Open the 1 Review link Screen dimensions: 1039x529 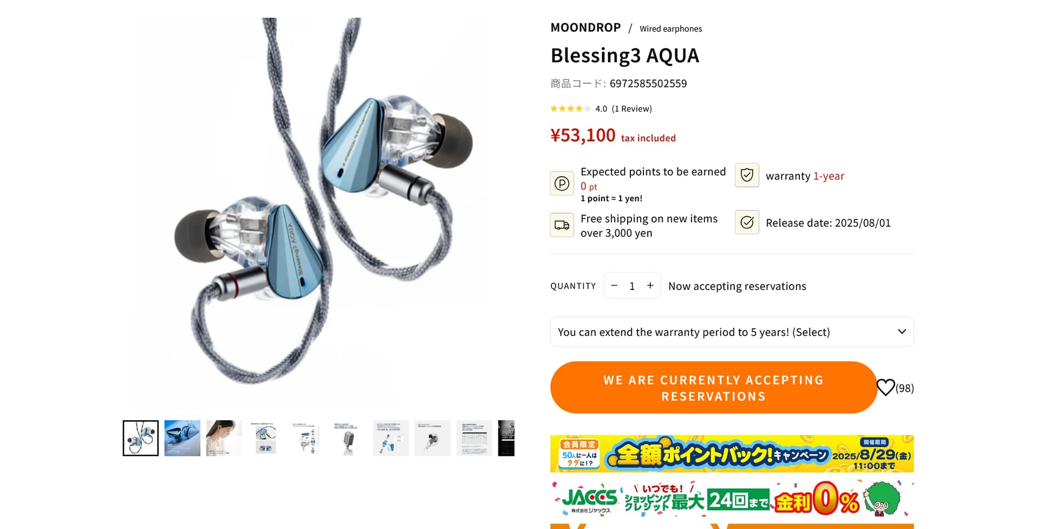pos(632,109)
